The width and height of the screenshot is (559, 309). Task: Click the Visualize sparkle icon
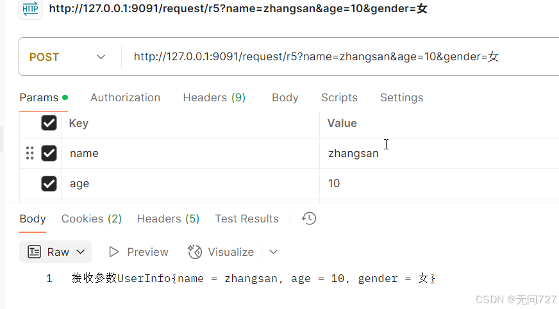[x=195, y=252]
